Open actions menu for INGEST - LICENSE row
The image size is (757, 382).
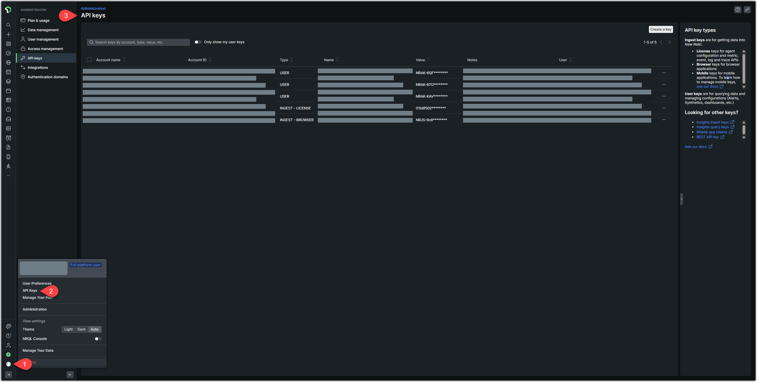(x=664, y=108)
